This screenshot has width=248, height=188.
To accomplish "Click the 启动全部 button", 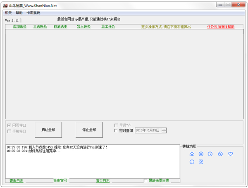I will click(x=48, y=130).
